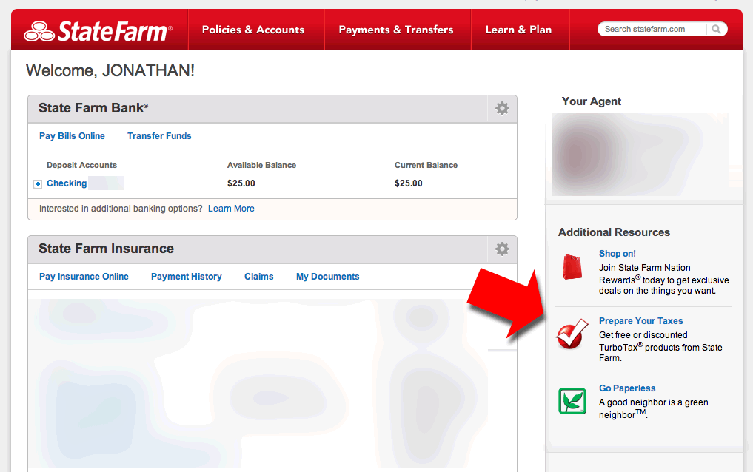Image resolution: width=753 pixels, height=472 pixels.
Task: Click the Transfer Funds link
Action: tap(159, 136)
